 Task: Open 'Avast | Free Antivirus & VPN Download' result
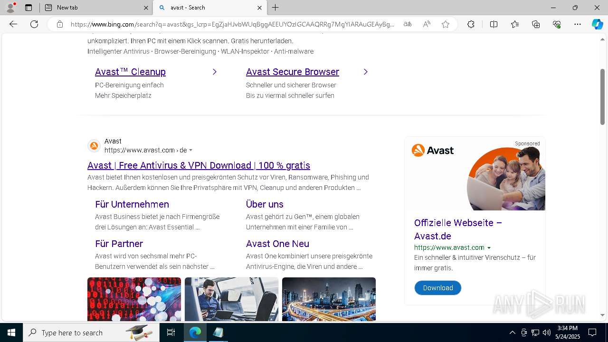pos(199,165)
